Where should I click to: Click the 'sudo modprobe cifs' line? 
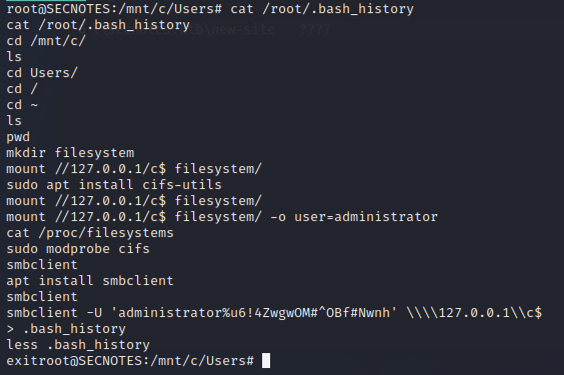pos(78,249)
